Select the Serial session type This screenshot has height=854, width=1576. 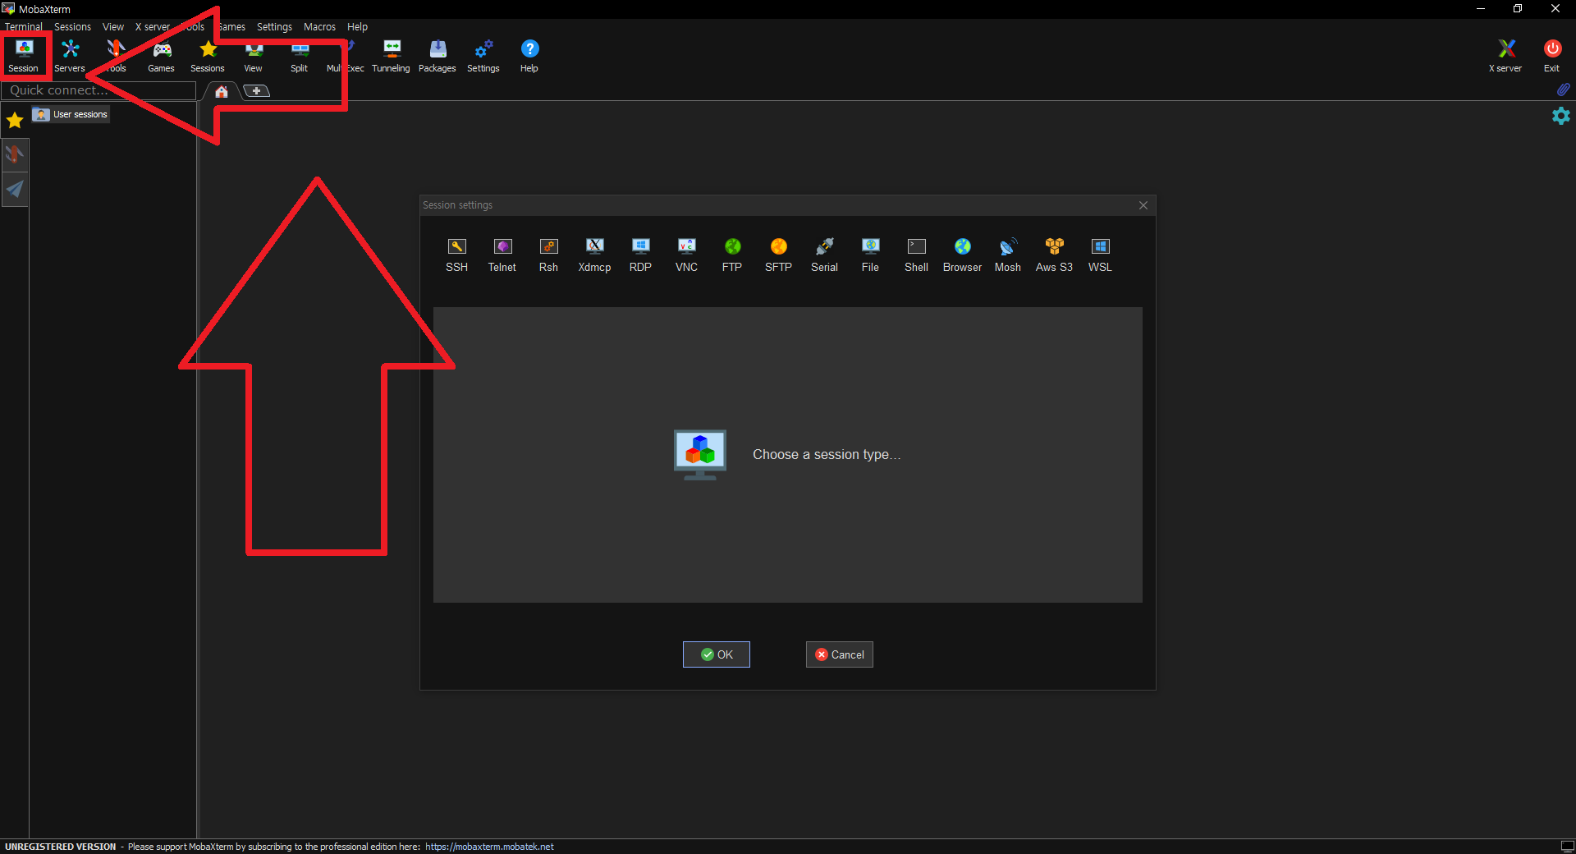pos(824,255)
